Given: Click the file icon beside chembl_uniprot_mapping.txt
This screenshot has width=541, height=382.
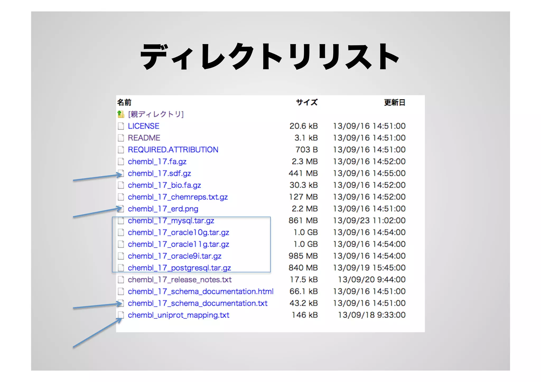Looking at the screenshot, I should click(121, 315).
